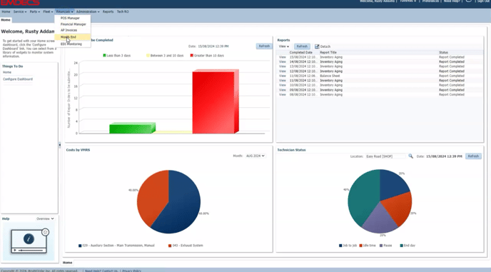491x272 pixels.
Task: View the 14/08/2024 Inventory Aging report
Action: pyautogui.click(x=283, y=61)
